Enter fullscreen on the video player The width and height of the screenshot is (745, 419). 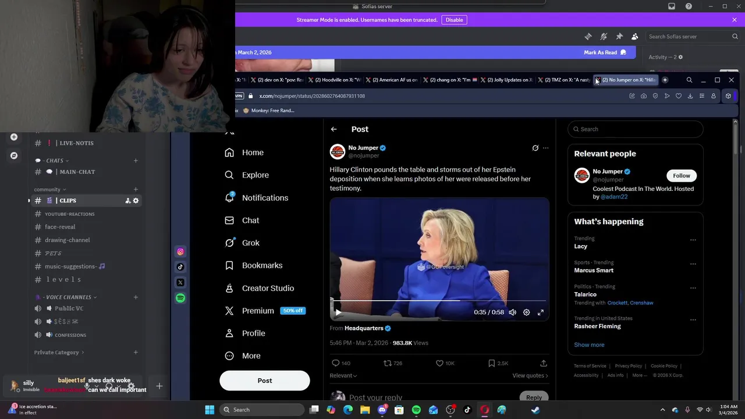541,313
